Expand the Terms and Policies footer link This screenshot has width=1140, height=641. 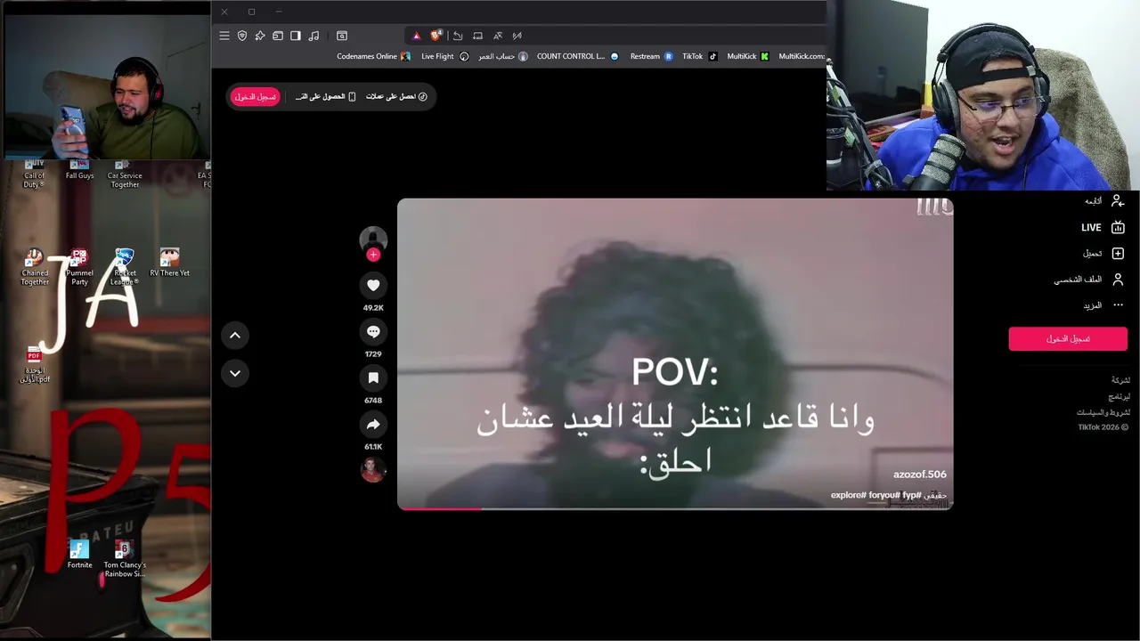click(1103, 412)
